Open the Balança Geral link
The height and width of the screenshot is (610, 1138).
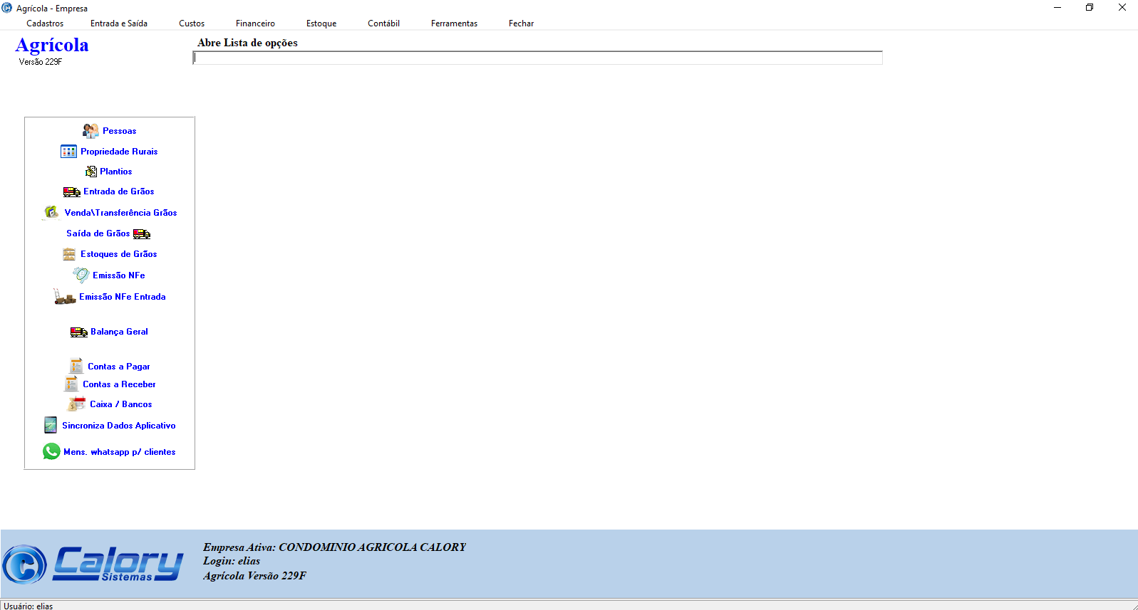click(119, 332)
